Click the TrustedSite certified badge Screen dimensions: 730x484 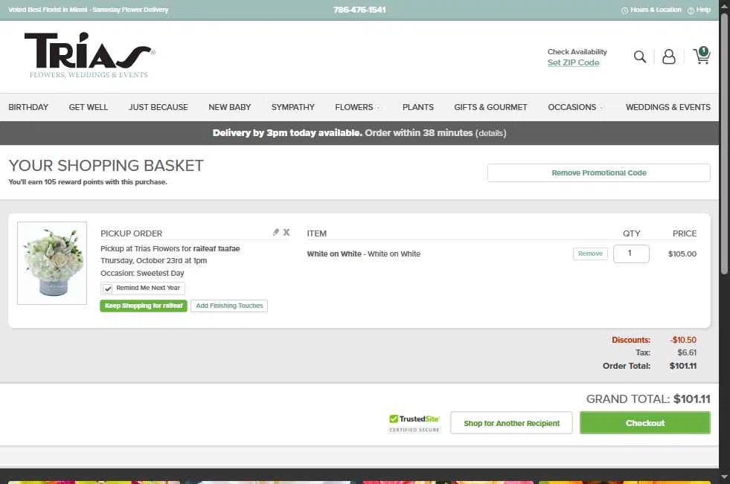[x=414, y=423]
